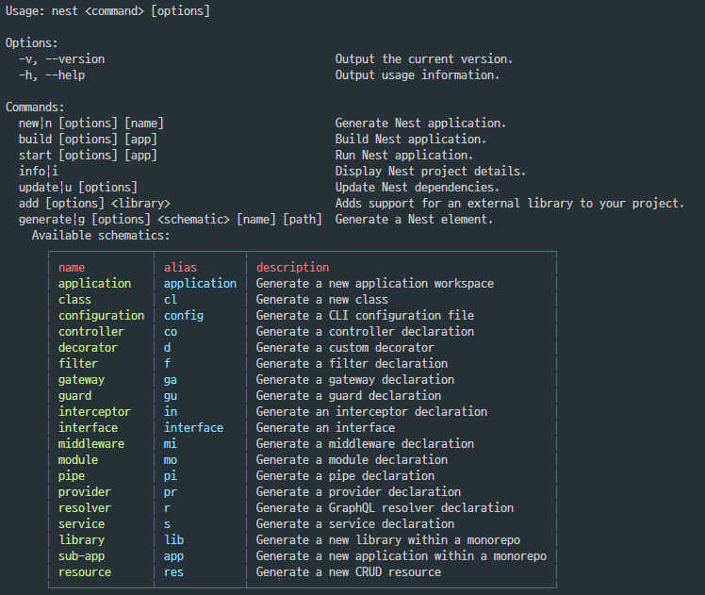The height and width of the screenshot is (595, 705).
Task: Click the 'gu' alias
Action: (x=171, y=396)
